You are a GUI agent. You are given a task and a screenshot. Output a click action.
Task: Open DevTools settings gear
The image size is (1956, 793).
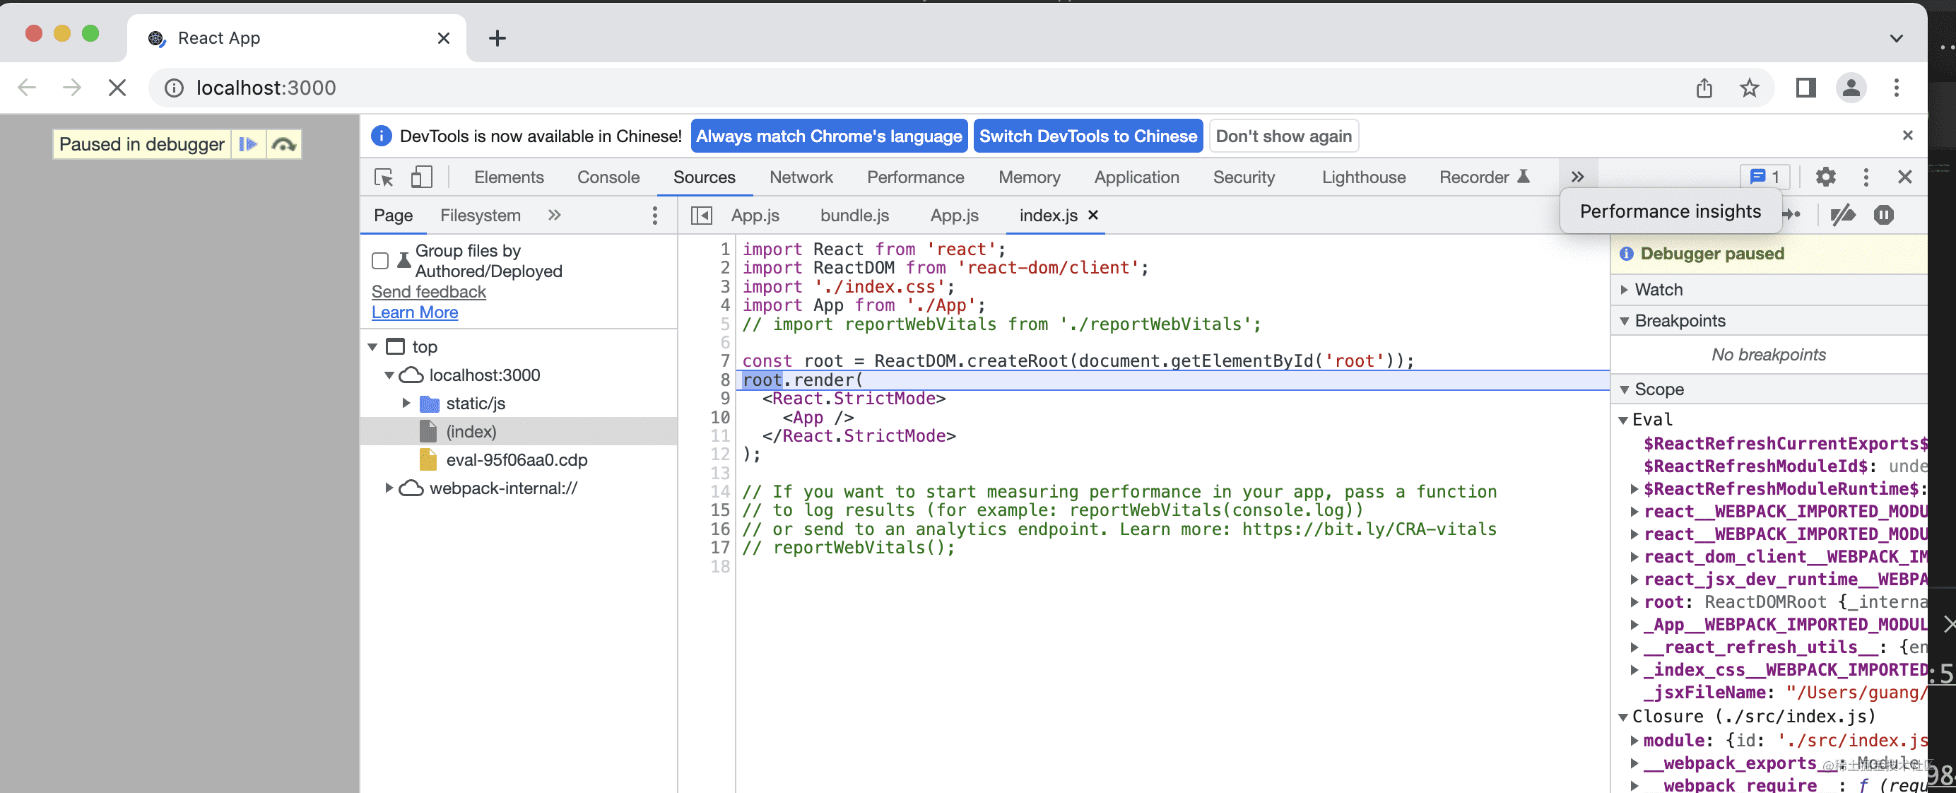1825,177
